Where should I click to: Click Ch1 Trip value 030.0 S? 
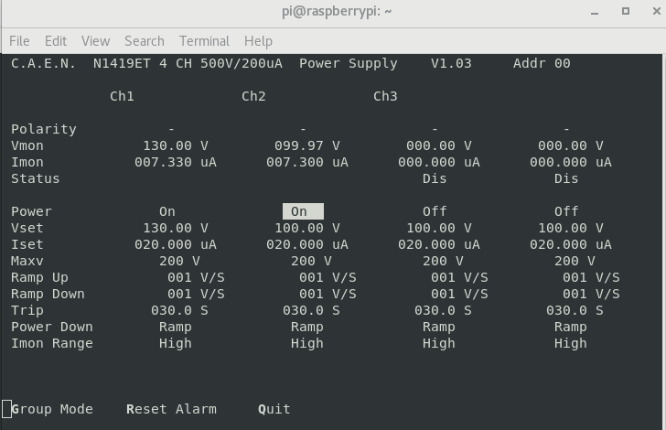coord(179,310)
